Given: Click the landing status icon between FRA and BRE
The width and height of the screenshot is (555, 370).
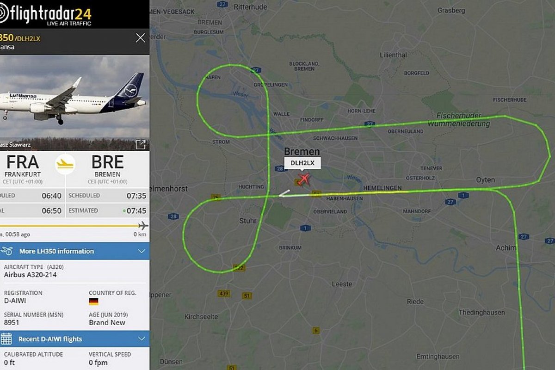Looking at the screenshot, I should (x=65, y=164).
